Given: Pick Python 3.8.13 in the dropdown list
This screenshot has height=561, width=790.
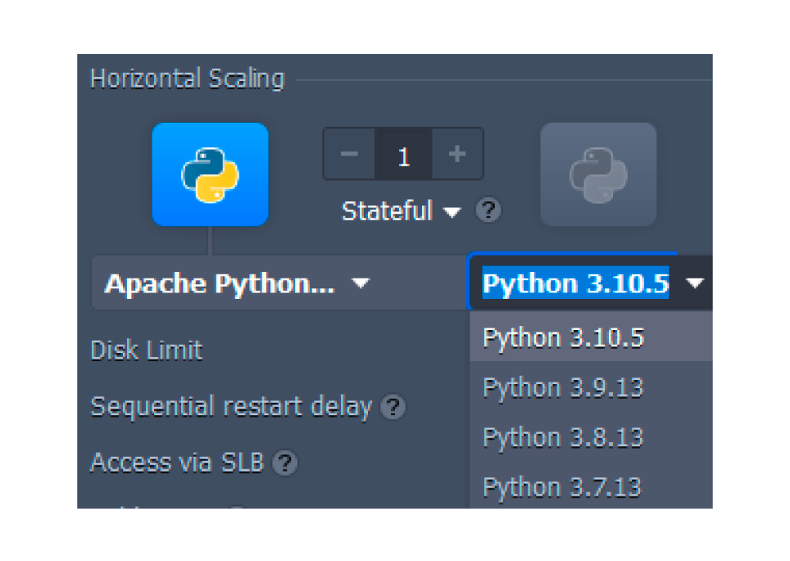Looking at the screenshot, I should click(x=564, y=437).
